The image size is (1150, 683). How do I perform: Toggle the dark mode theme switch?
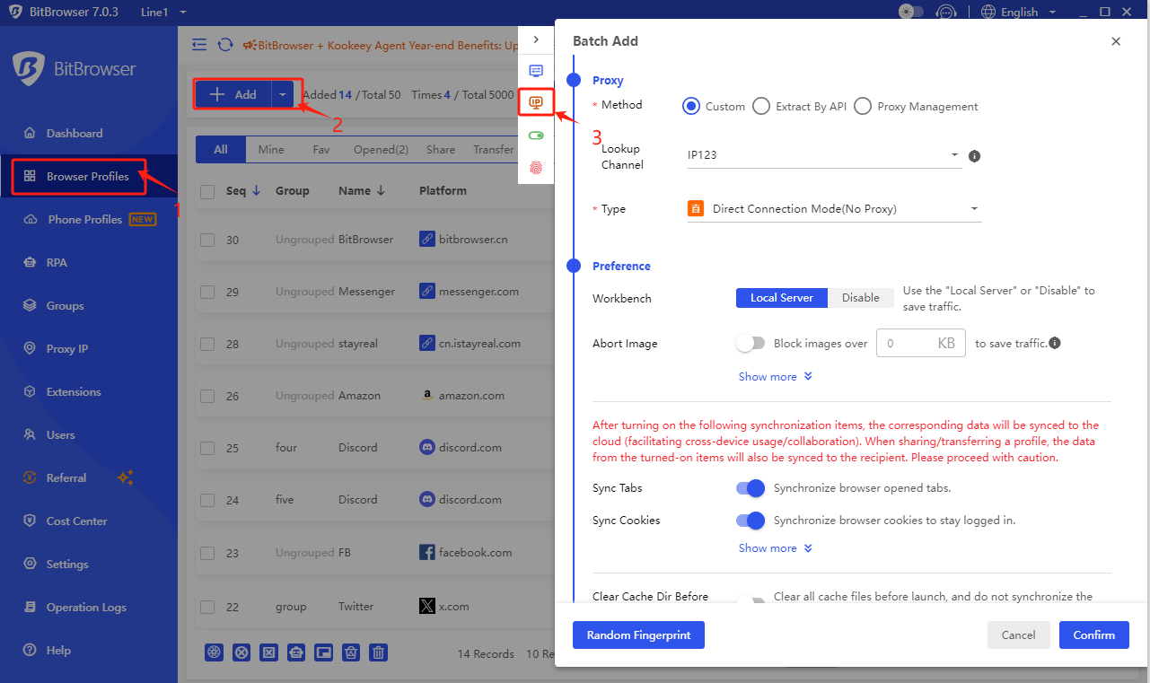click(x=911, y=12)
